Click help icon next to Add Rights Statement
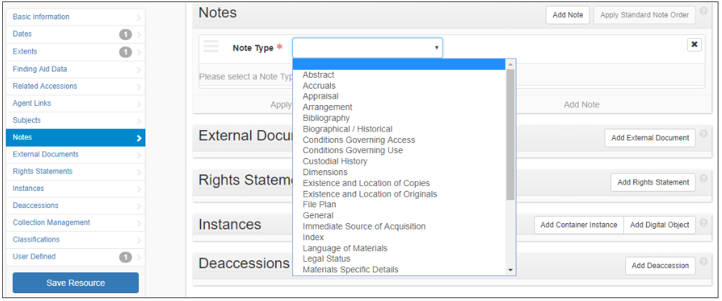The image size is (722, 301). [703, 178]
